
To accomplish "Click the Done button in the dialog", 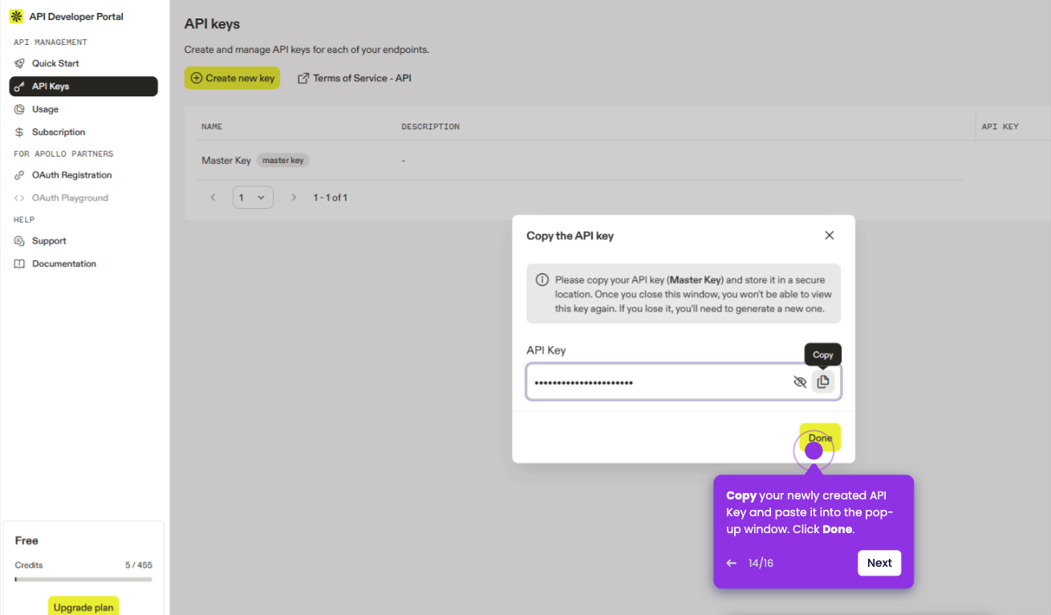I will pos(820,438).
